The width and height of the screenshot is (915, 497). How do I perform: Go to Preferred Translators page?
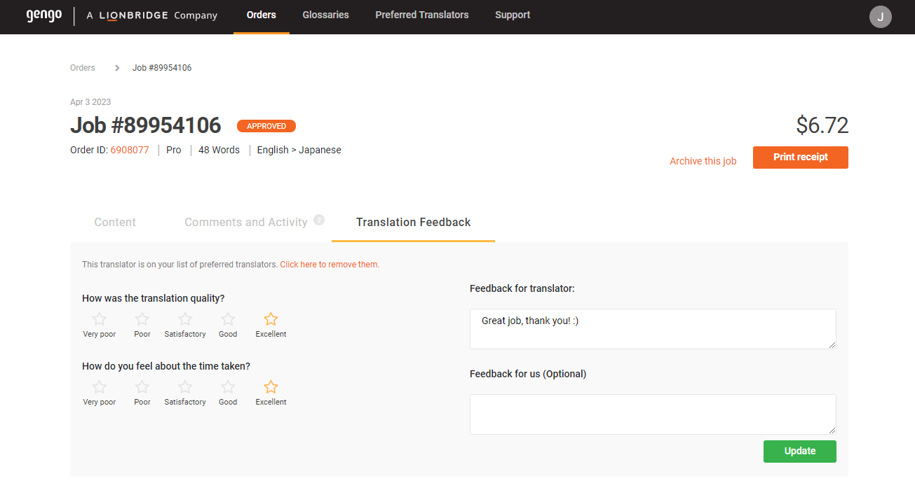[422, 15]
